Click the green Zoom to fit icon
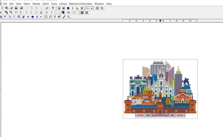 pyautogui.click(x=97, y=8)
